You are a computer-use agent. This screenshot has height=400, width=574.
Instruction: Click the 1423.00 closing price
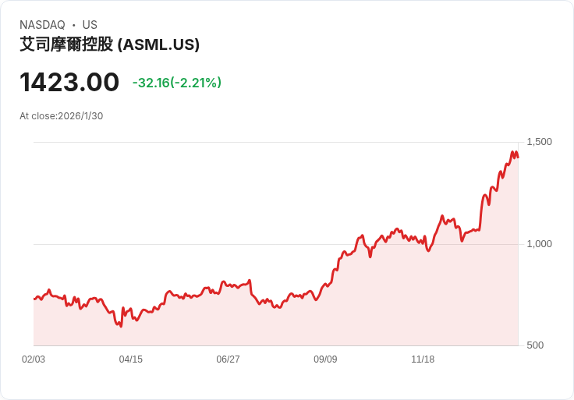coord(69,82)
